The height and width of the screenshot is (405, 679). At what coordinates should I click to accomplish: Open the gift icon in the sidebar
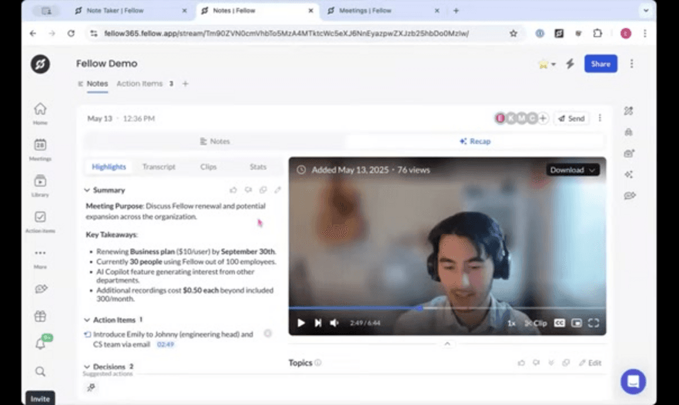coord(40,316)
